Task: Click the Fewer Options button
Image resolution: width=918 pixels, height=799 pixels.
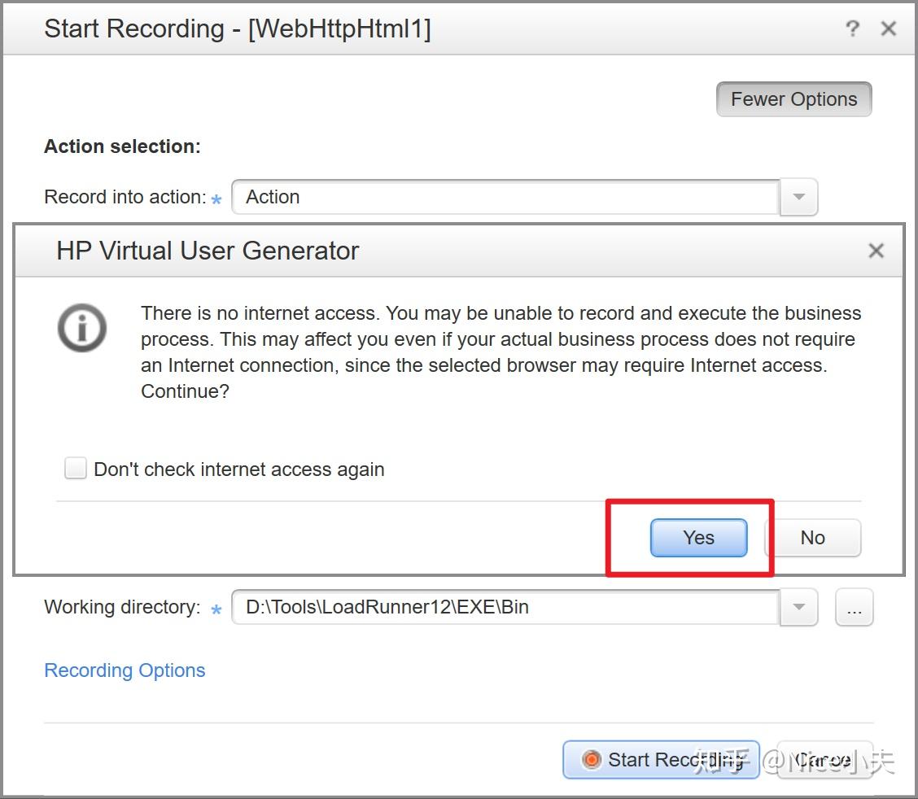Action: pyautogui.click(x=793, y=99)
